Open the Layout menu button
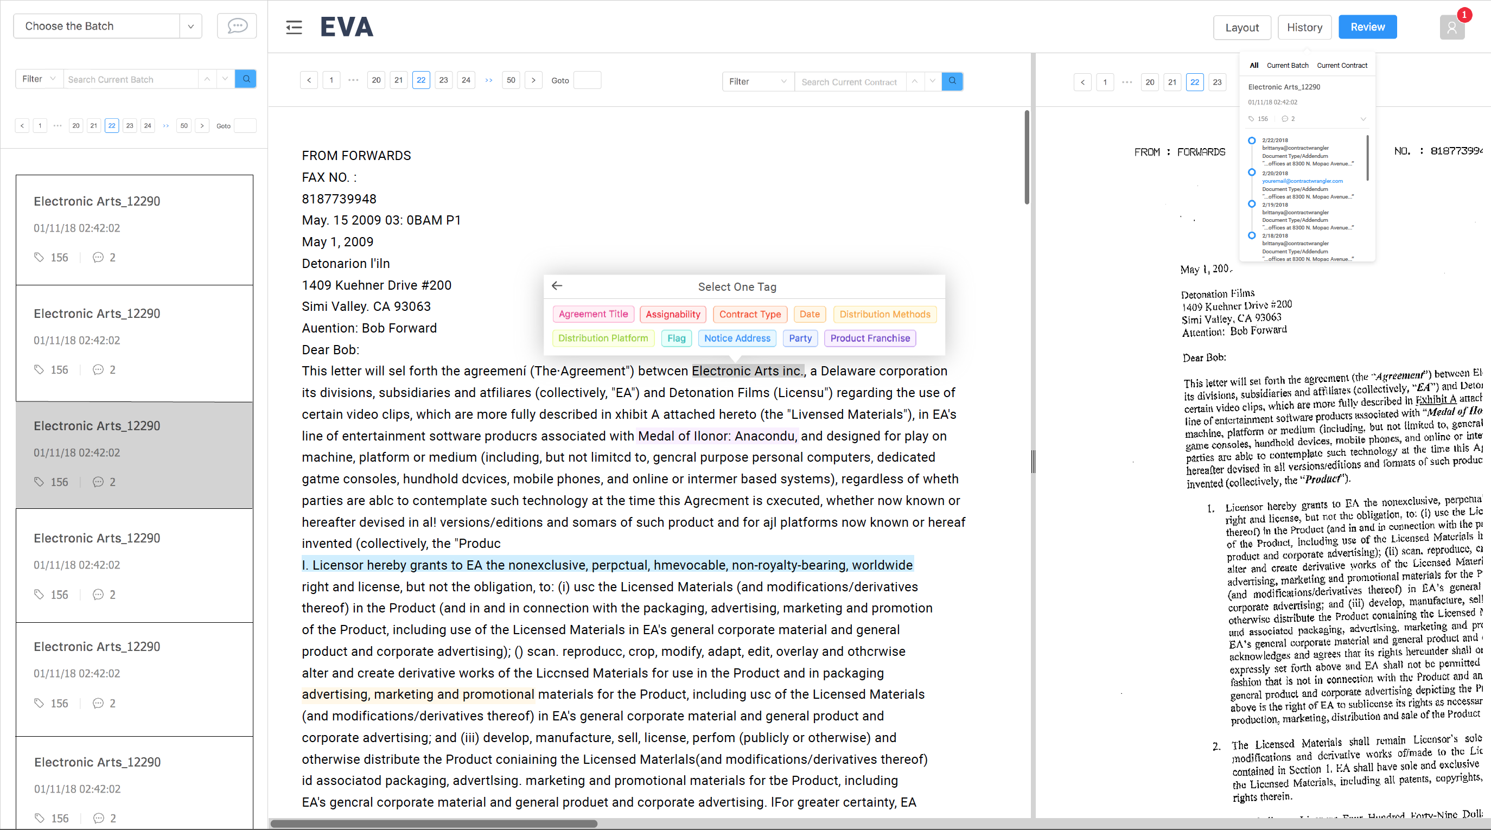The width and height of the screenshot is (1491, 830). 1242,27
